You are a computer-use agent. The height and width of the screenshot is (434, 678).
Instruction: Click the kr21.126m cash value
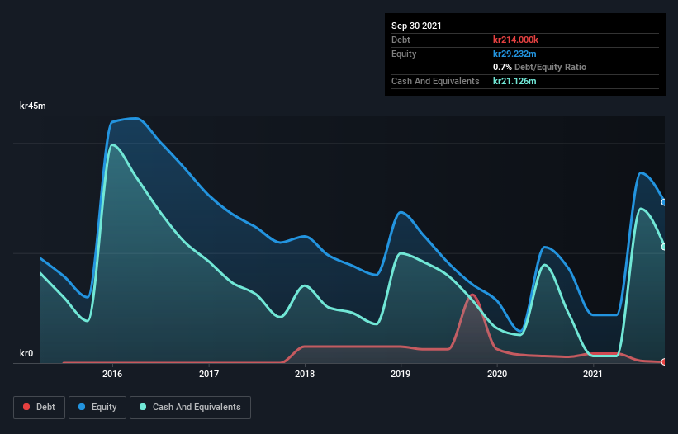(x=514, y=81)
